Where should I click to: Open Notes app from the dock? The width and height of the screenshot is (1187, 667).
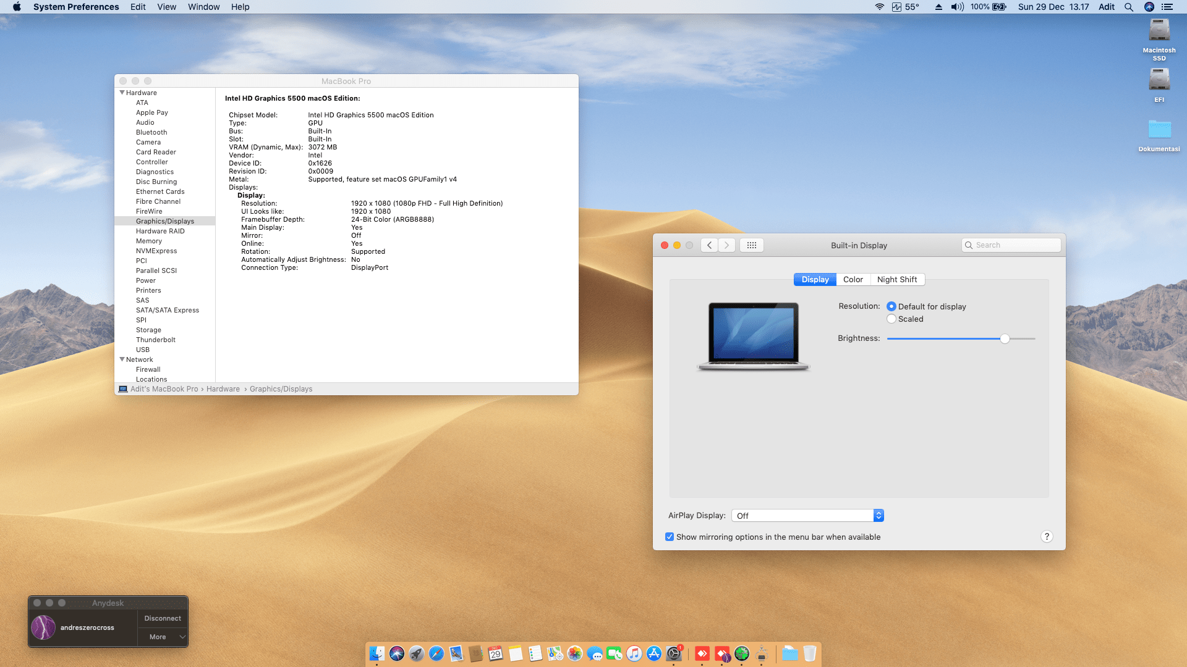pos(516,653)
